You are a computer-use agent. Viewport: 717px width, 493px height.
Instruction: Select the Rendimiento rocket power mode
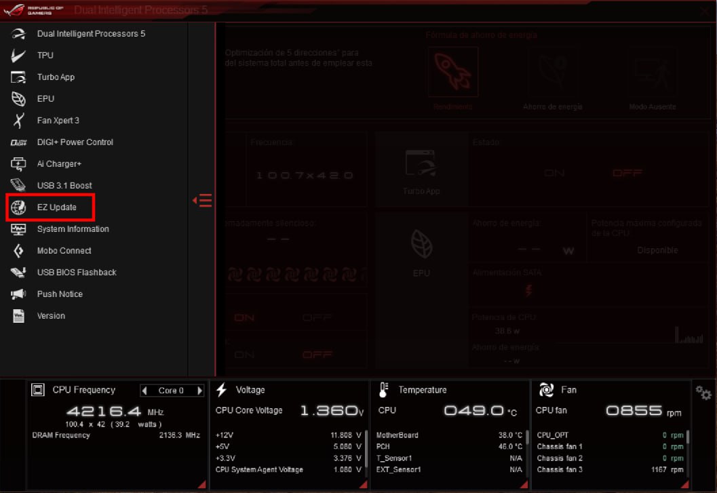pyautogui.click(x=453, y=73)
